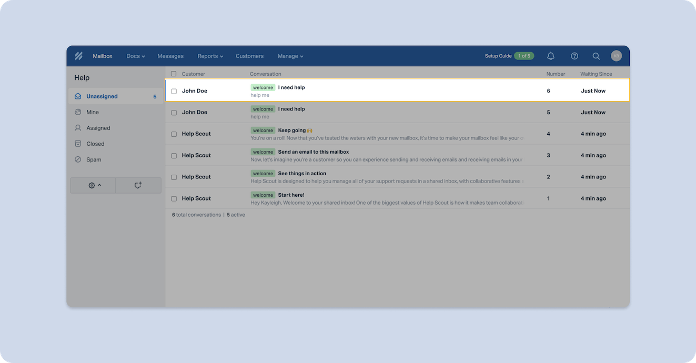Open the Messages nav item
The width and height of the screenshot is (696, 363).
(170, 56)
